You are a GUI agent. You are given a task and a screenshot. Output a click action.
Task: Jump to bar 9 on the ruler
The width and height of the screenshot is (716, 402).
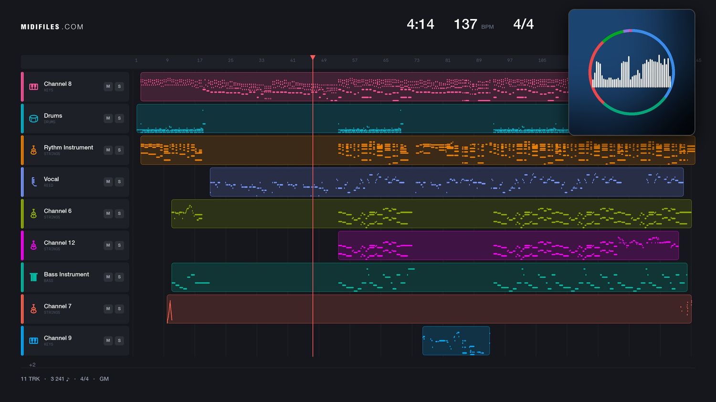167,60
